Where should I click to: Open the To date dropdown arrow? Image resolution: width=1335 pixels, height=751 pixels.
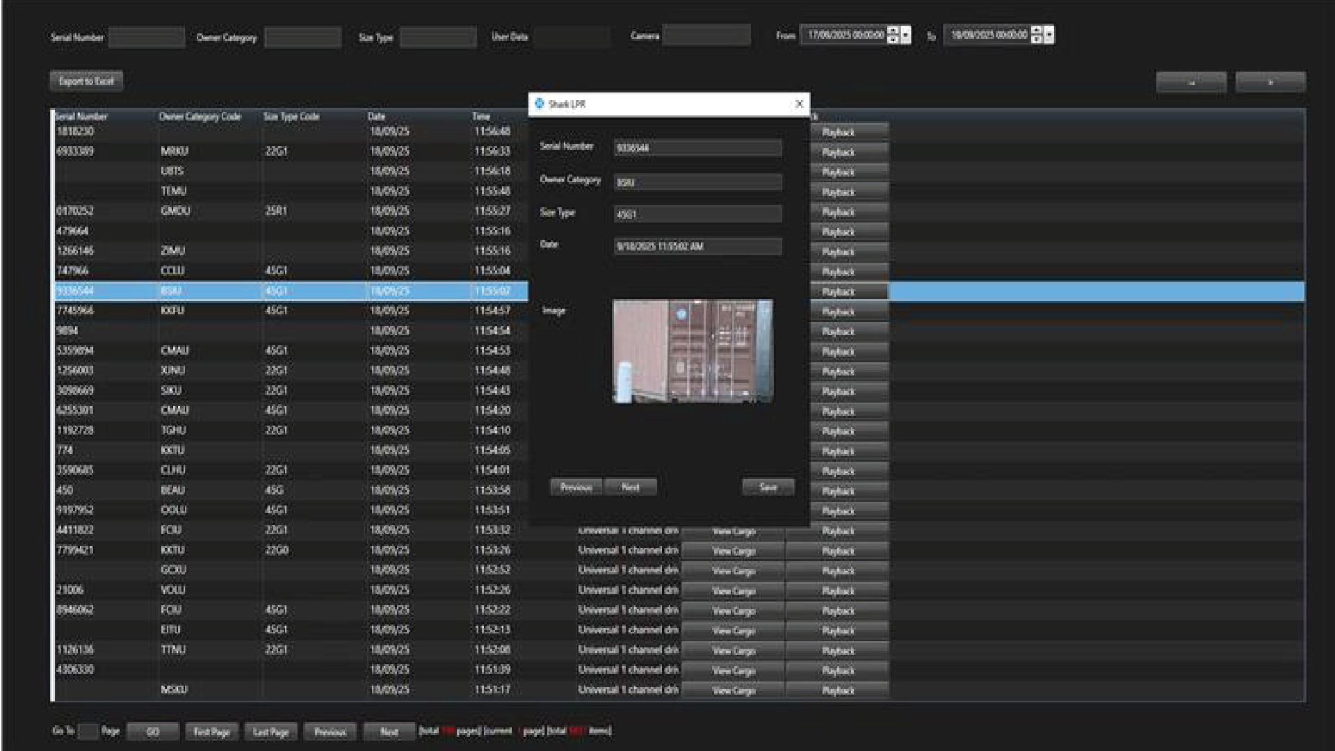tap(1049, 35)
